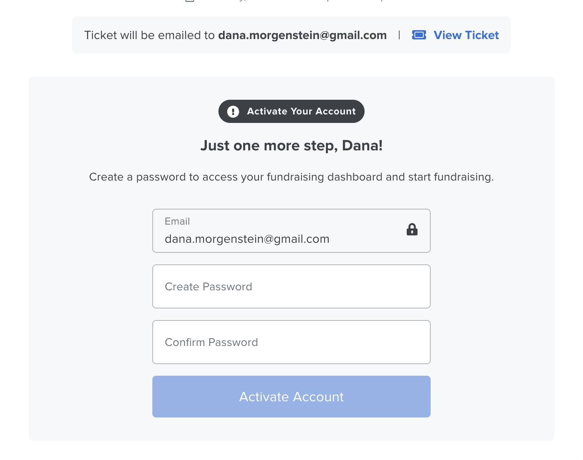Focus the Create Password field

[x=291, y=286]
